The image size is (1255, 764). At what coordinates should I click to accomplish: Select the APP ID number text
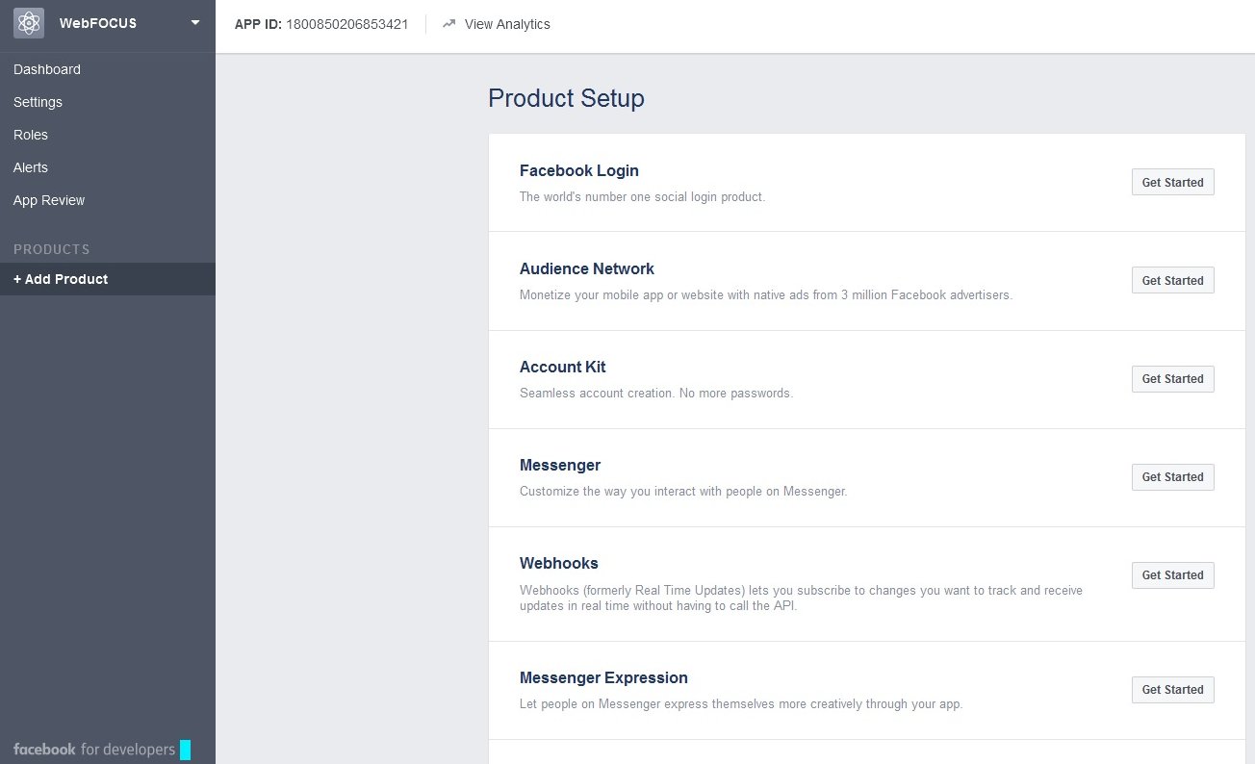pos(347,24)
